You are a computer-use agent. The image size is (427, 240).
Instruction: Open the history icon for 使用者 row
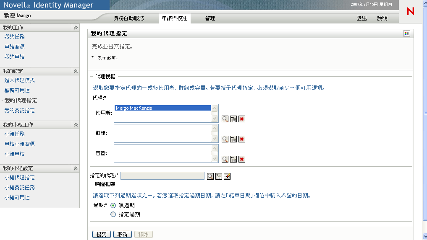click(233, 119)
